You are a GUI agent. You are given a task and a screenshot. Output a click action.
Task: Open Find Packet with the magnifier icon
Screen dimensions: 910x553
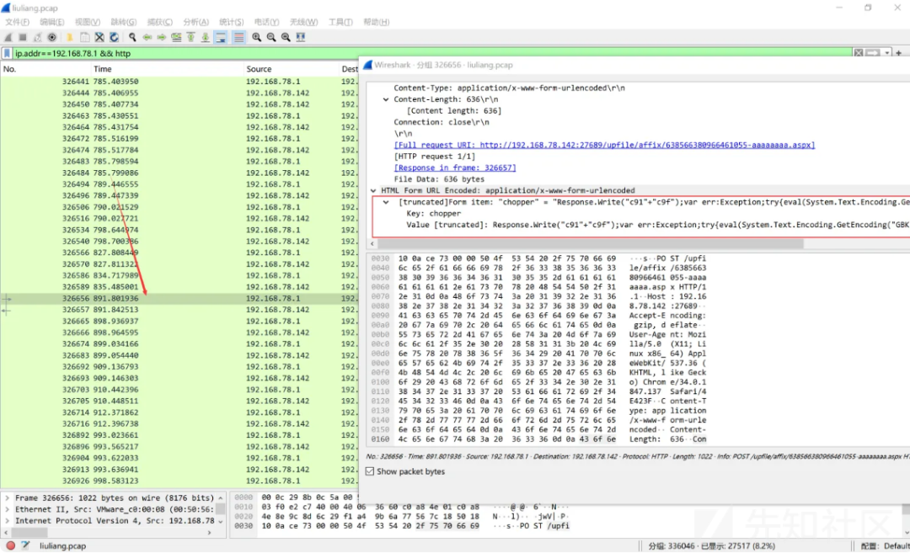(132, 37)
